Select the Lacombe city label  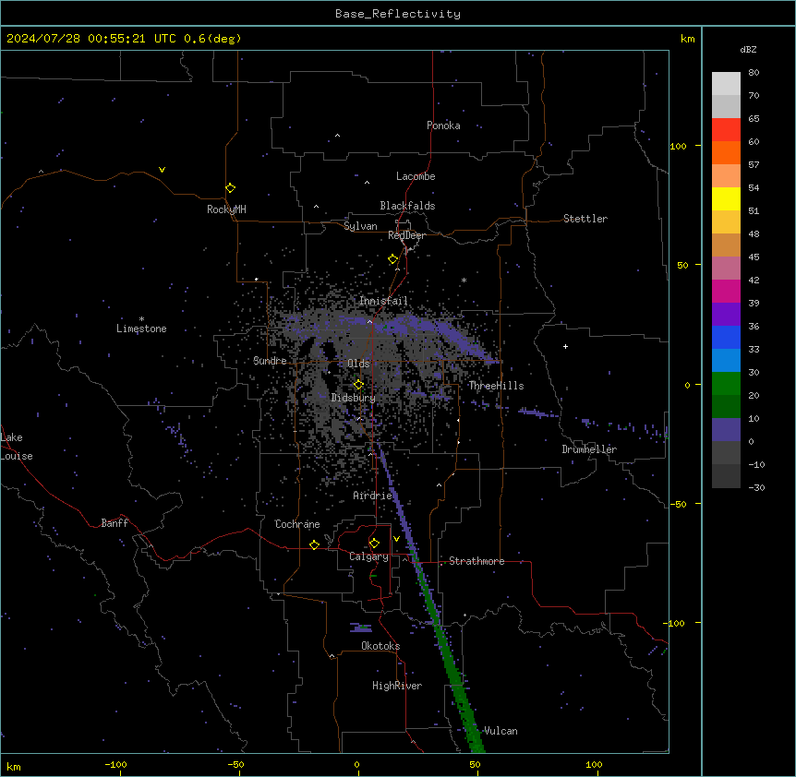point(416,176)
